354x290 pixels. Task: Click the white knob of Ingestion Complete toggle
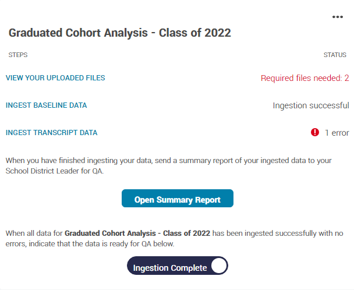tap(219, 266)
